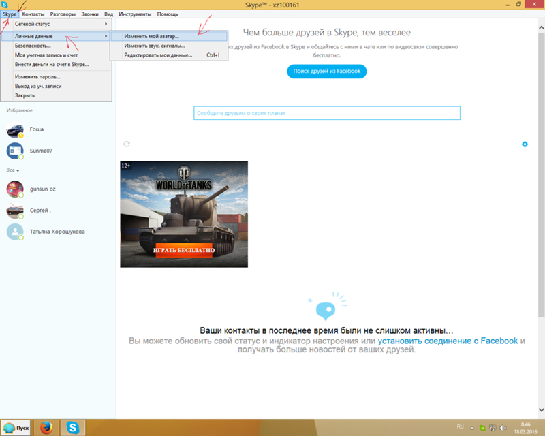Focus the mood message input field
The width and height of the screenshot is (545, 436).
[x=327, y=113]
